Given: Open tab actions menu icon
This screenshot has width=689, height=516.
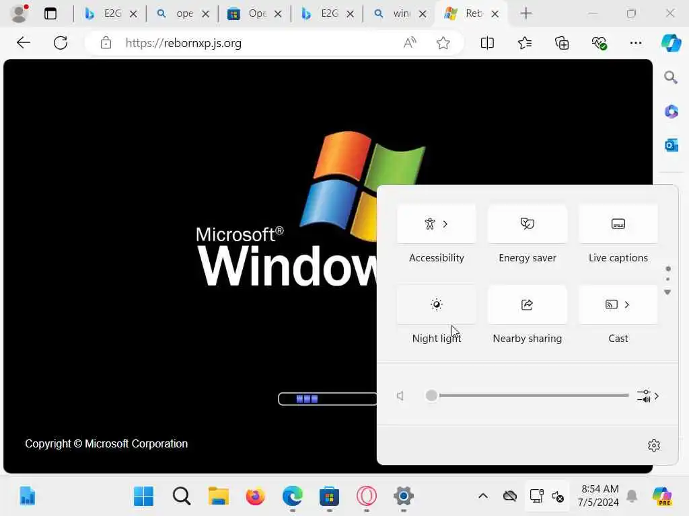Looking at the screenshot, I should [x=50, y=13].
